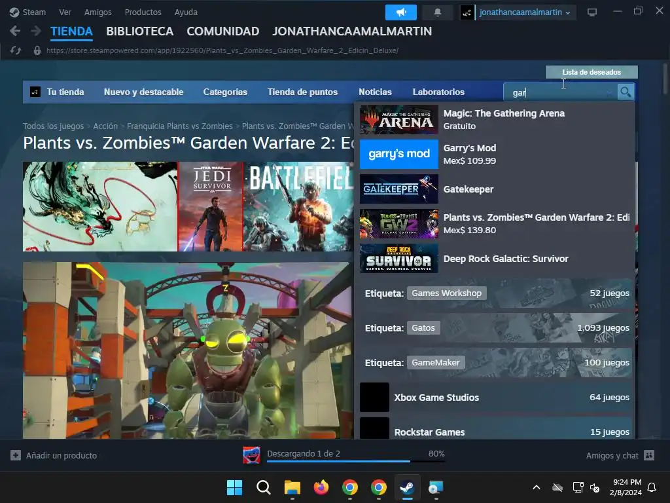Click the Todos los juegos breadcrumb

pos(54,126)
